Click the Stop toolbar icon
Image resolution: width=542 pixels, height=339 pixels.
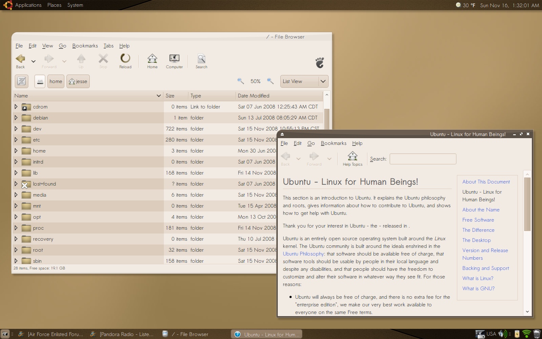point(103,61)
